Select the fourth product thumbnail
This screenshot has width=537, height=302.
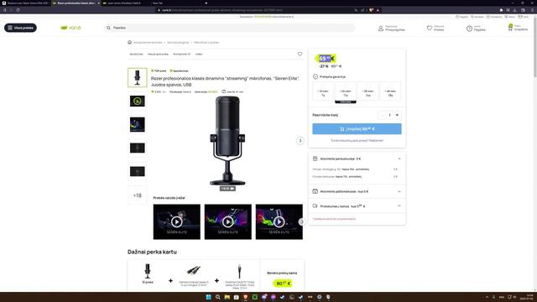138,148
